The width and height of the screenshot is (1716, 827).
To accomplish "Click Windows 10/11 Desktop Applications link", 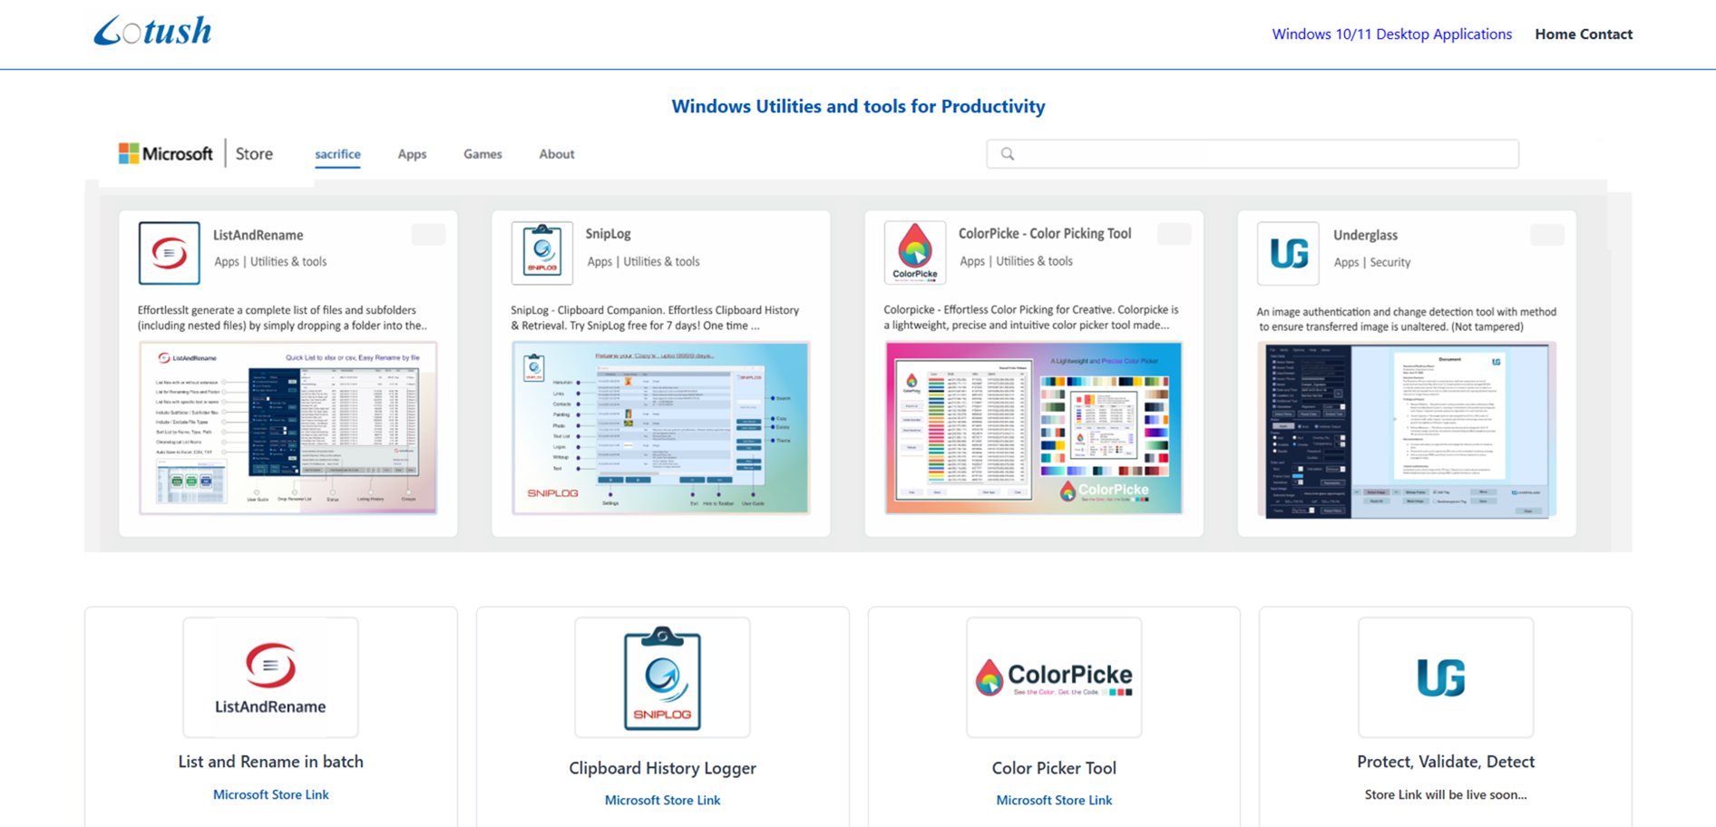I will click(1391, 34).
